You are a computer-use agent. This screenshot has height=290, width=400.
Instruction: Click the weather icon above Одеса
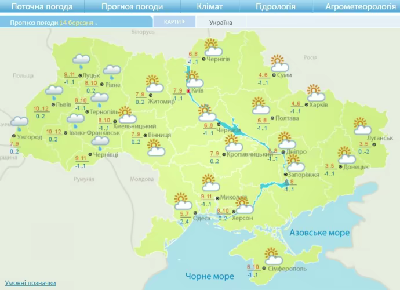coord(183,201)
